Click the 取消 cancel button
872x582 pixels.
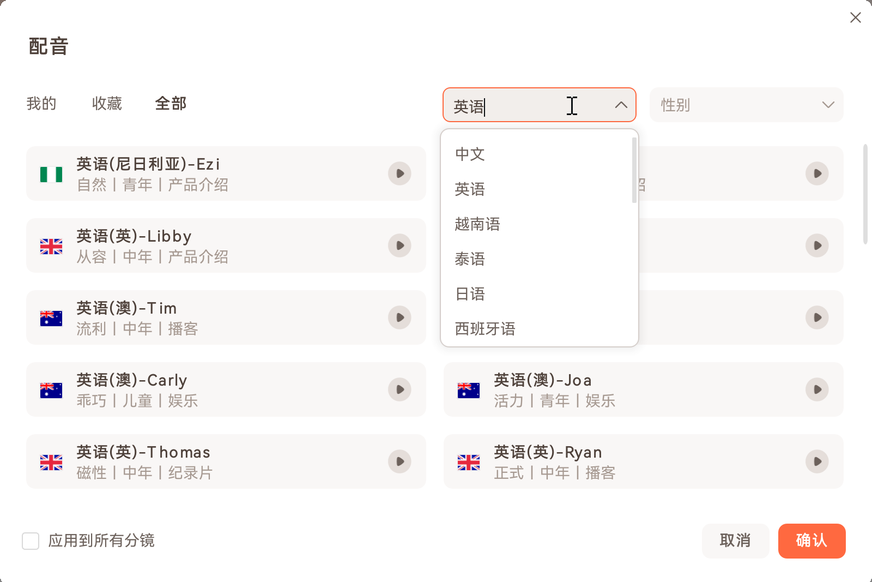[x=735, y=541]
